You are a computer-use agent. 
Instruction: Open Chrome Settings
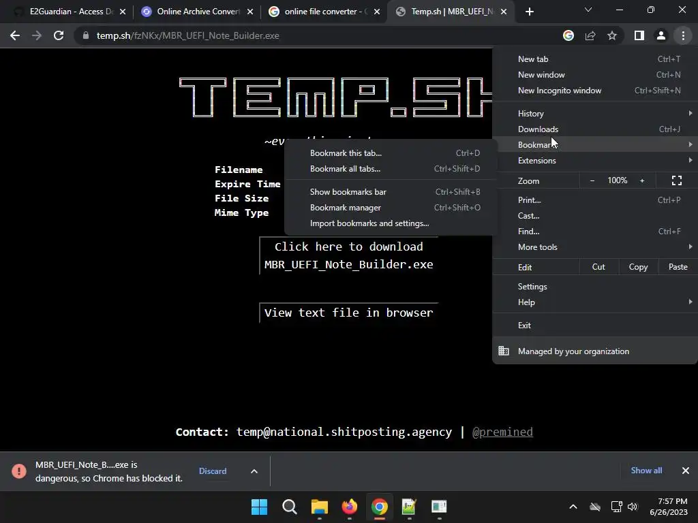(x=594, y=287)
